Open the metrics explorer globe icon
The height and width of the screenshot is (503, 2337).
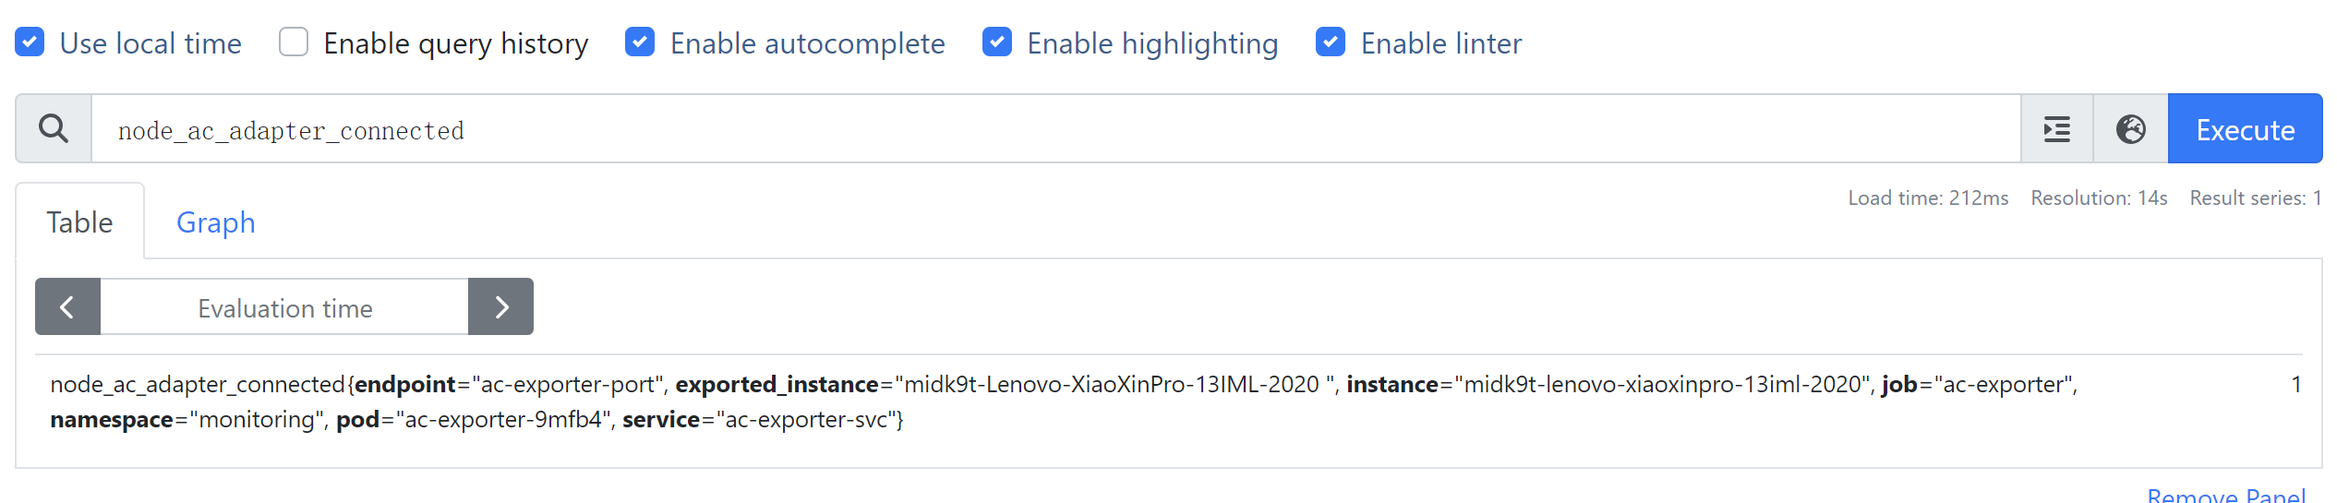(x=2130, y=129)
